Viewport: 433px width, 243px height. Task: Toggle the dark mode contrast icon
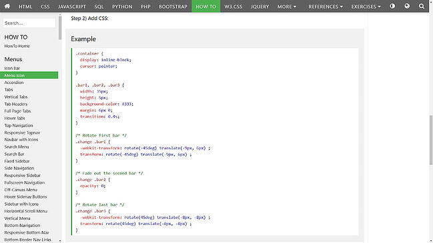point(392,6)
